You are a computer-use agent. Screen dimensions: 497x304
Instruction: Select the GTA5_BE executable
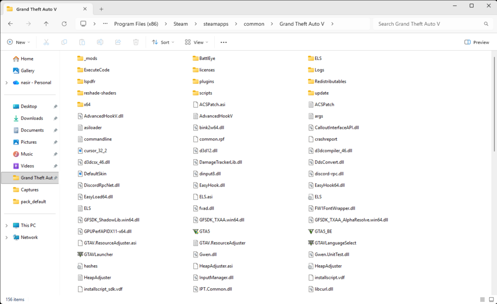[x=320, y=232]
